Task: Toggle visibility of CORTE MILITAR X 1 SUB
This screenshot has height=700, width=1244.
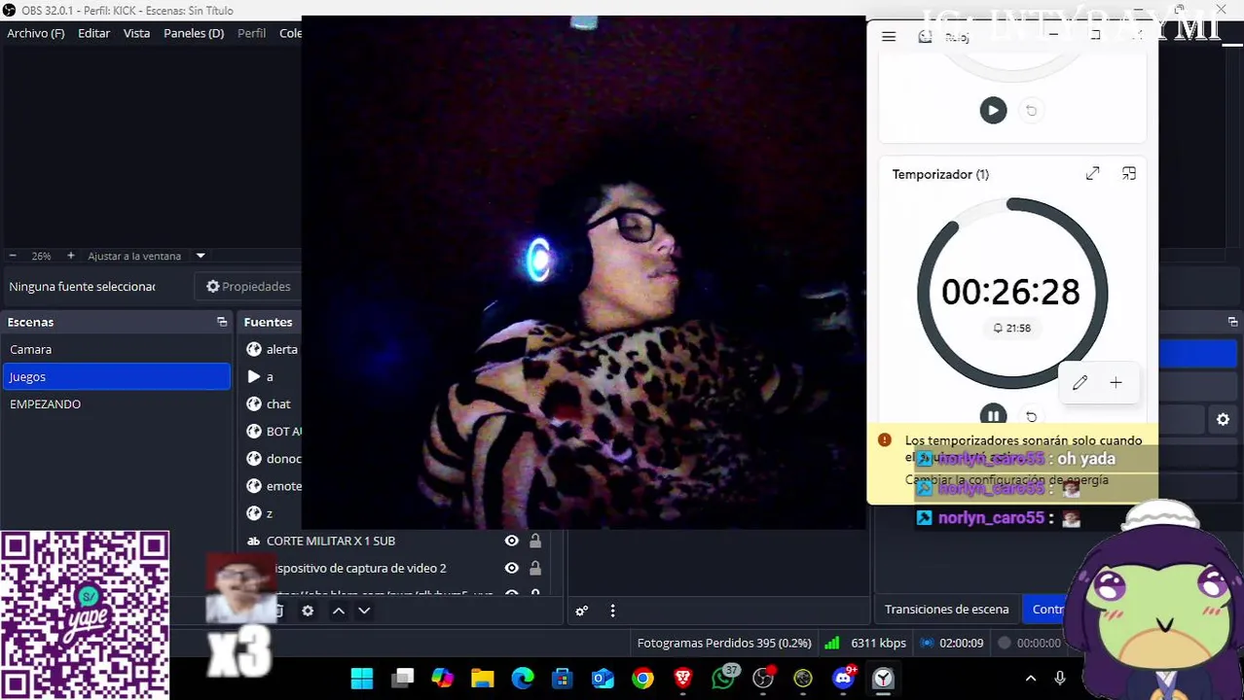Action: [511, 541]
